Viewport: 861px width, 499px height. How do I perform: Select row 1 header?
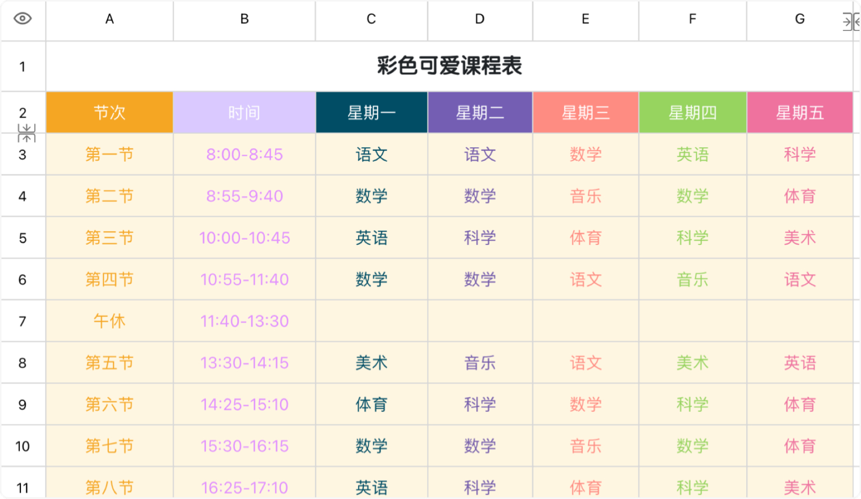(23, 67)
